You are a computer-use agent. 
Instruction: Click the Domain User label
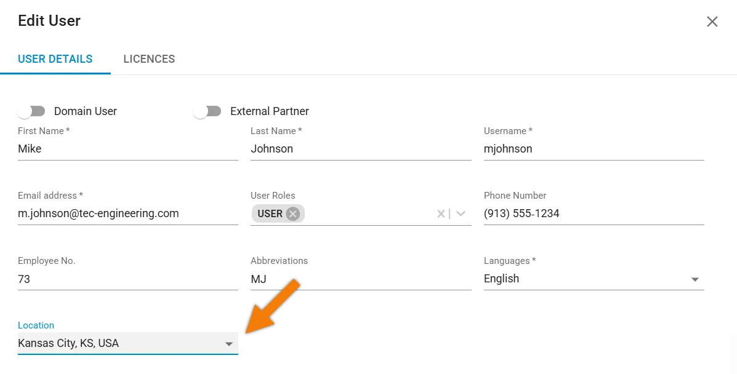tap(86, 111)
